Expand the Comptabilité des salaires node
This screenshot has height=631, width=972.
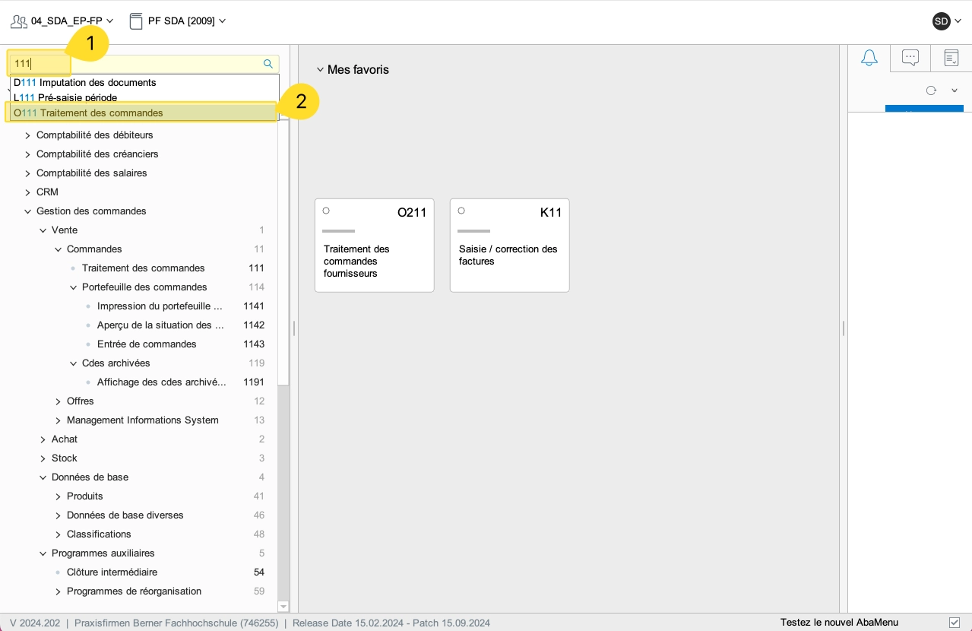(x=28, y=173)
